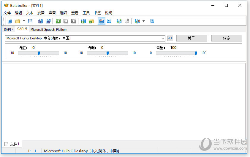Click the 关于 button
This screenshot has height=157, width=250.
point(192,38)
